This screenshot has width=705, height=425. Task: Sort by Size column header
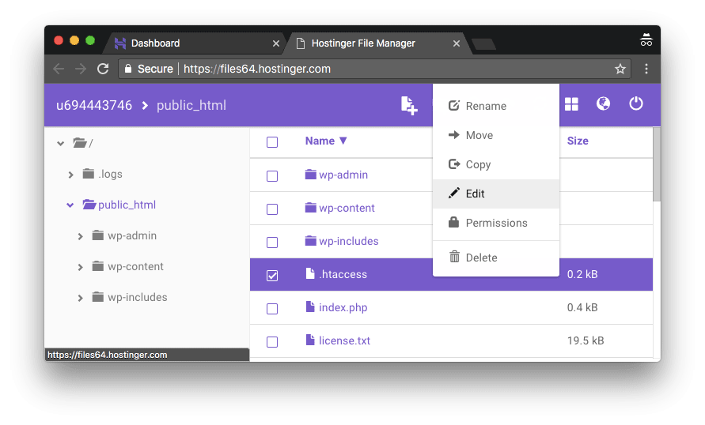click(578, 141)
